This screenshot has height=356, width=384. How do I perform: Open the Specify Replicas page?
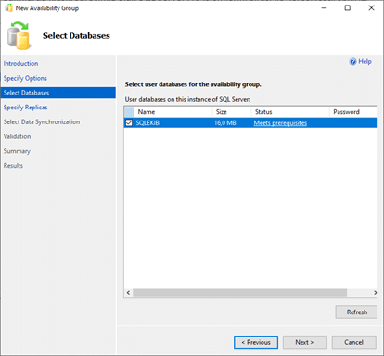point(25,108)
